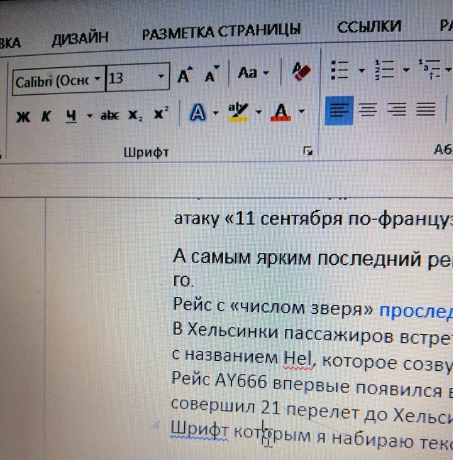Toggle bold formatting (Ж)
Viewport: 454px width, 460px height.
(x=23, y=117)
